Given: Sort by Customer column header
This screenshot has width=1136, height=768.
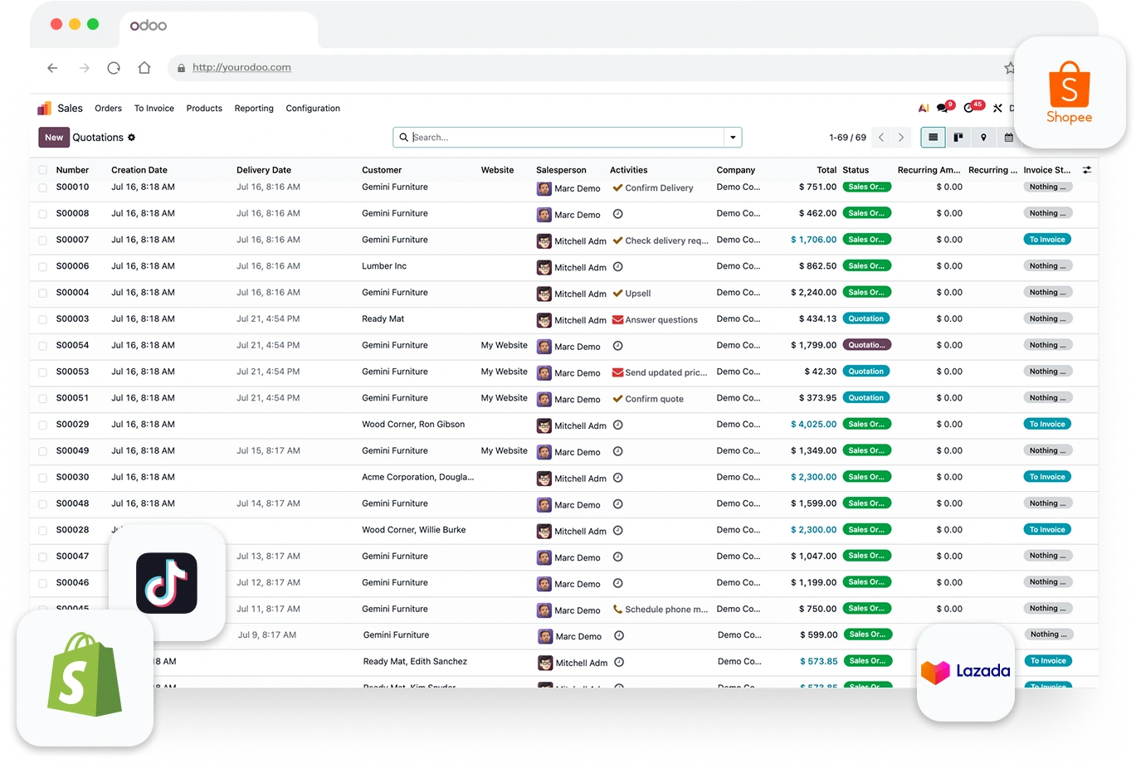Looking at the screenshot, I should [382, 170].
